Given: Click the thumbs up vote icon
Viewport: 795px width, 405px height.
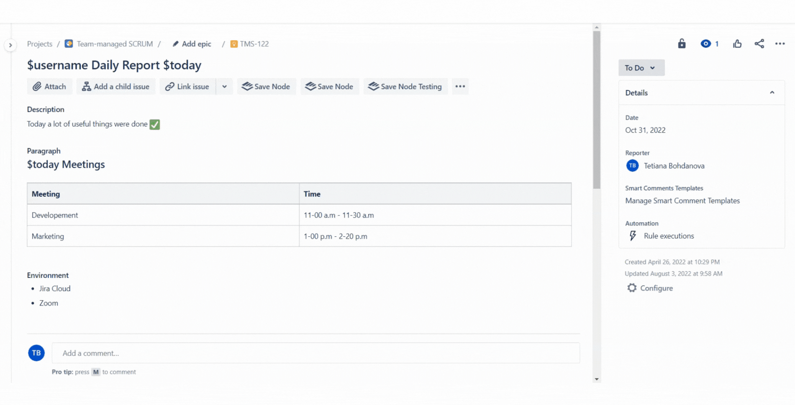Looking at the screenshot, I should 737,44.
